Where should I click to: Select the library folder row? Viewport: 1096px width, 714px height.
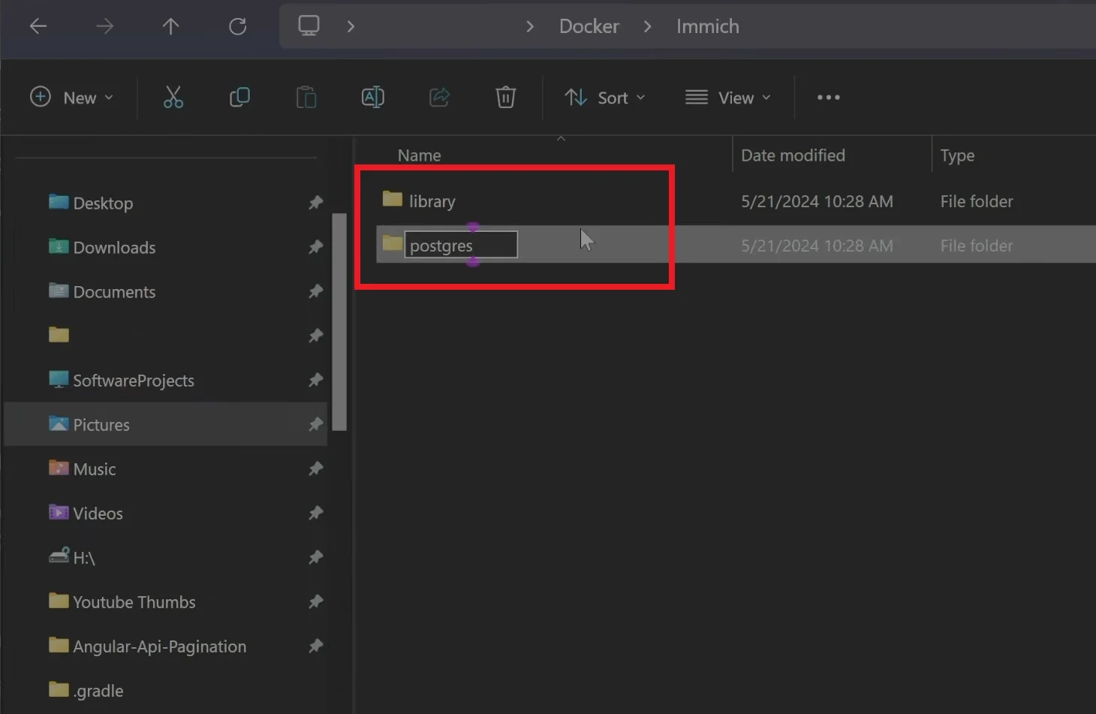pyautogui.click(x=736, y=201)
